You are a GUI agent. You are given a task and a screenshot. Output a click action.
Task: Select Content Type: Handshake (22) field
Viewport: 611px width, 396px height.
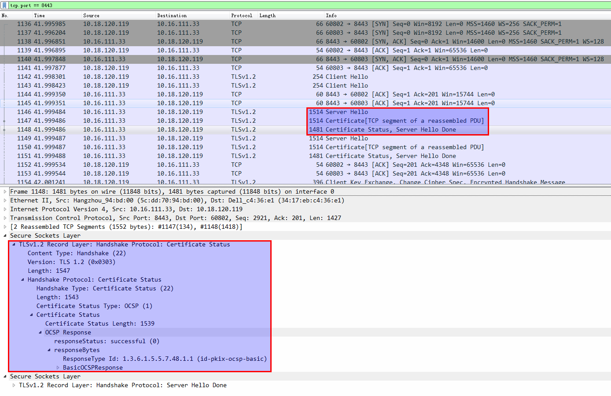(77, 253)
